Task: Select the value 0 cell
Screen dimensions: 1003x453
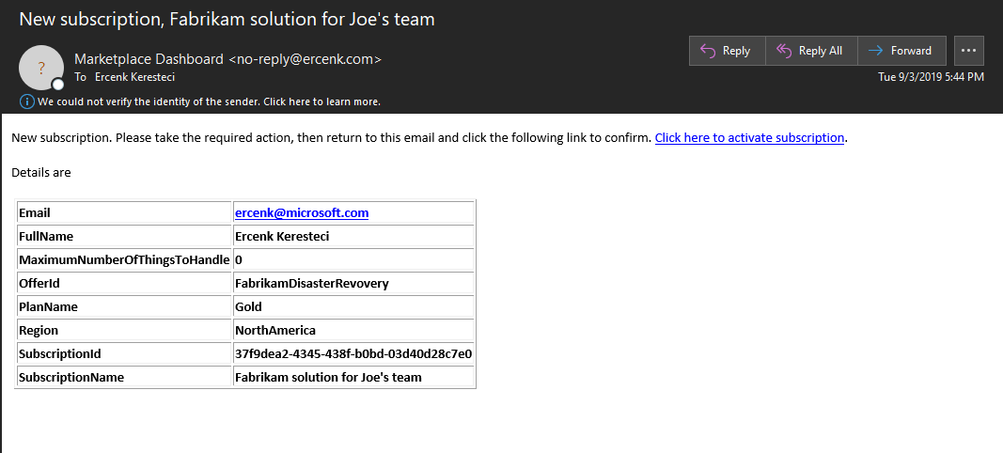Action: coord(353,259)
